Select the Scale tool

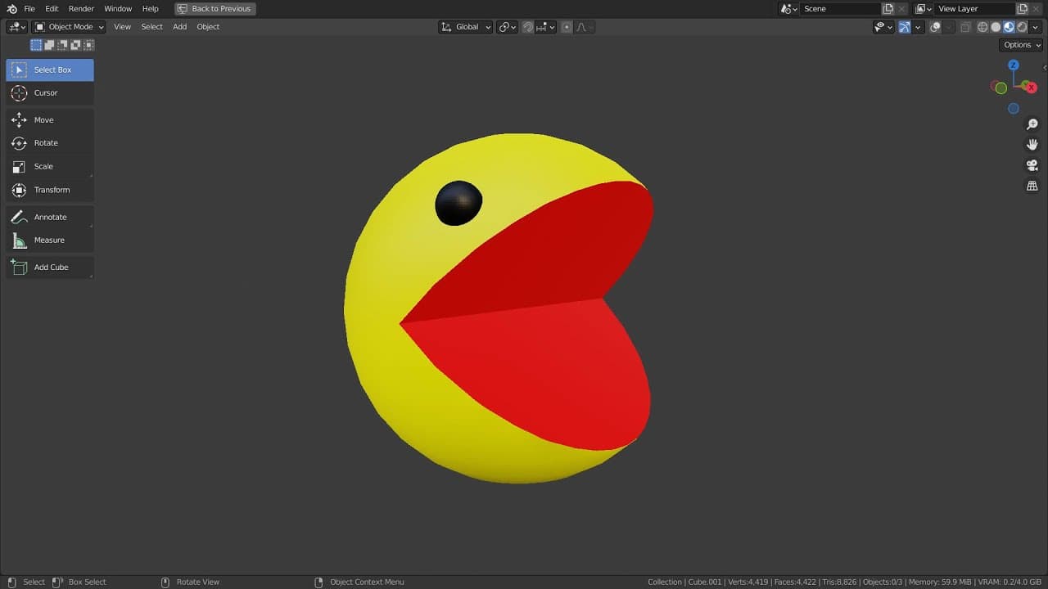click(50, 167)
